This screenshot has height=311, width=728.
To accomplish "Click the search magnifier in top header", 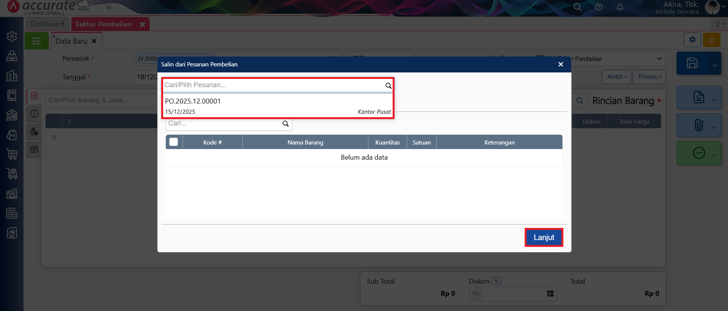I will pyautogui.click(x=577, y=7).
